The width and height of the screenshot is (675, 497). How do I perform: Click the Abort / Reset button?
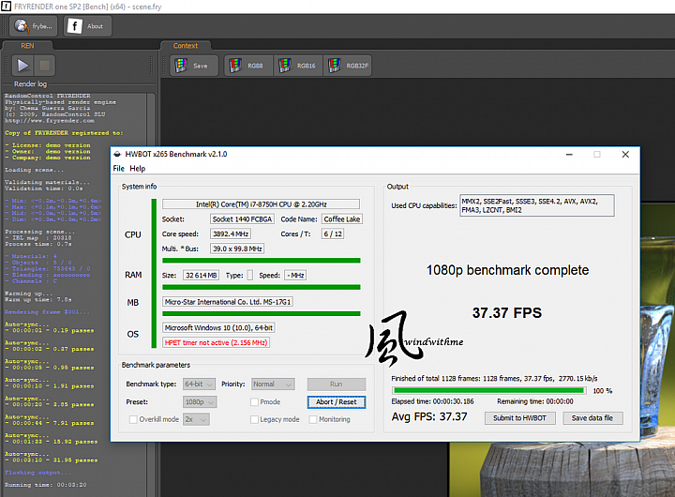point(337,402)
